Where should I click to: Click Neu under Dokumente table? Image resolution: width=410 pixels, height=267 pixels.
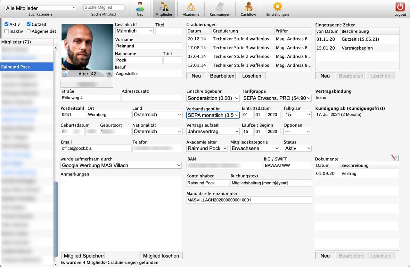point(325,256)
